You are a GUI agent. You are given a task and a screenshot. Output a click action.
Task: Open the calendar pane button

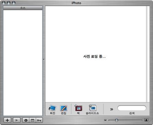[33, 120]
